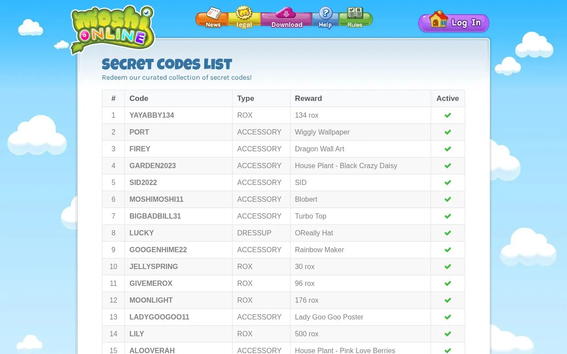Select the code YAYABBY134
This screenshot has width=567, height=354.
151,115
